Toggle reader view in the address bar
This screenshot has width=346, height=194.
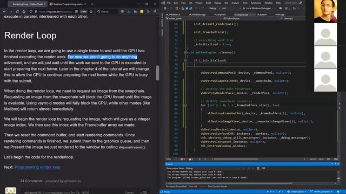[76, 11]
